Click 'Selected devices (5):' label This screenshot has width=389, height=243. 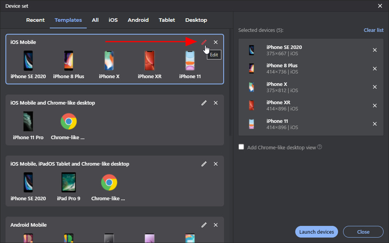click(x=261, y=30)
